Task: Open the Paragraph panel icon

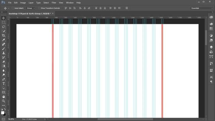Action: point(211,82)
